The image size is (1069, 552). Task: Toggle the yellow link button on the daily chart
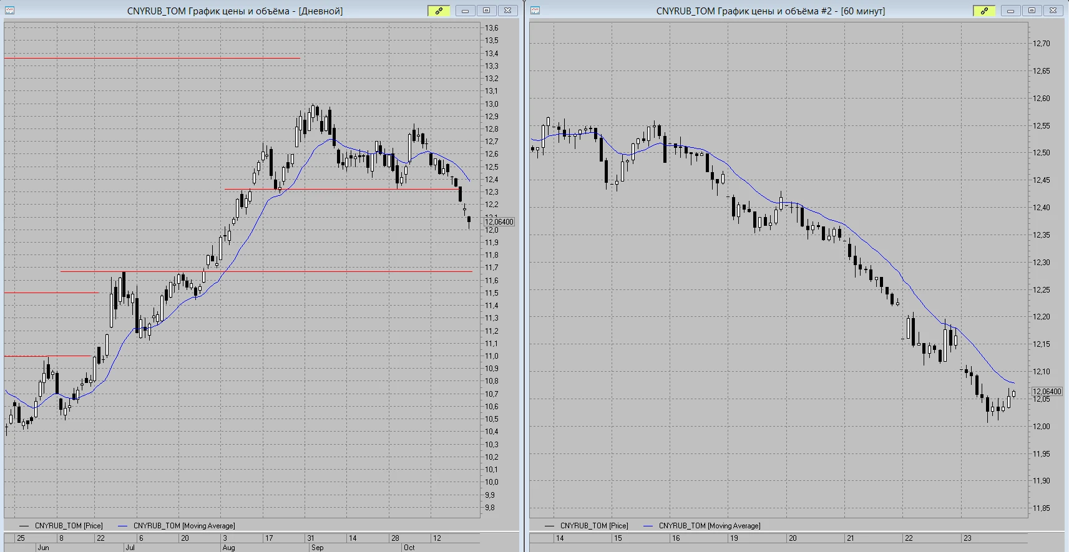pyautogui.click(x=439, y=11)
